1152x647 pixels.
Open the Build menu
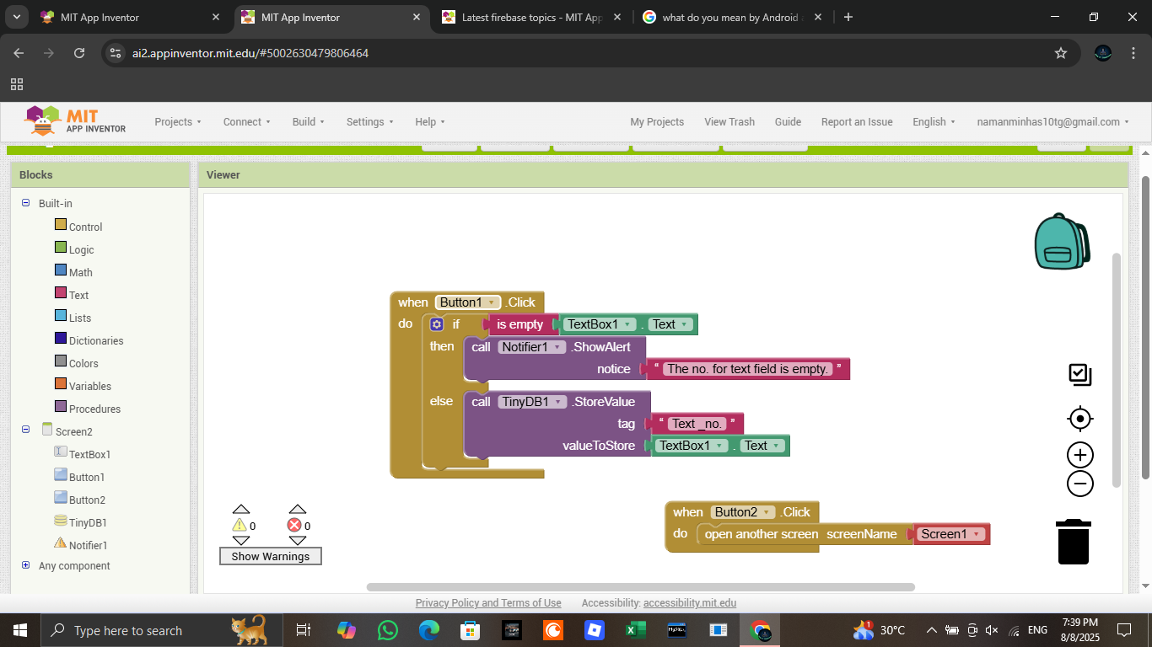point(309,122)
